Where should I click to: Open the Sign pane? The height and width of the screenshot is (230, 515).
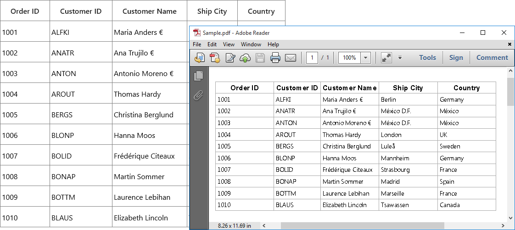pos(456,58)
